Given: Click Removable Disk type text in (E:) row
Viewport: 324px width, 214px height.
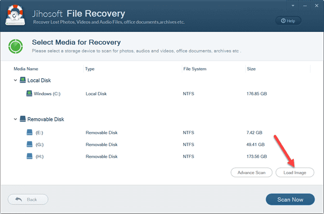Looking at the screenshot, I should point(102,132).
